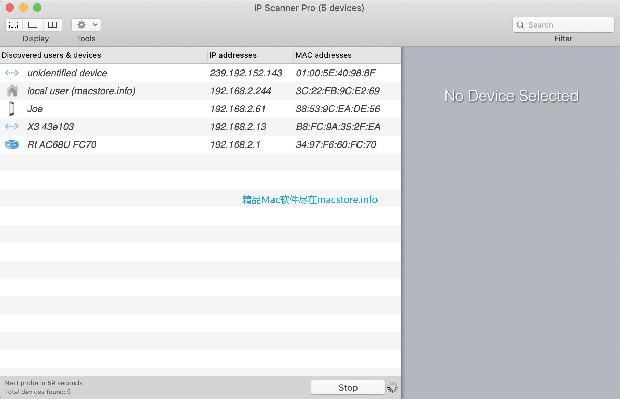Click IP address 192.168.2.244
620x399 pixels.
(x=241, y=91)
